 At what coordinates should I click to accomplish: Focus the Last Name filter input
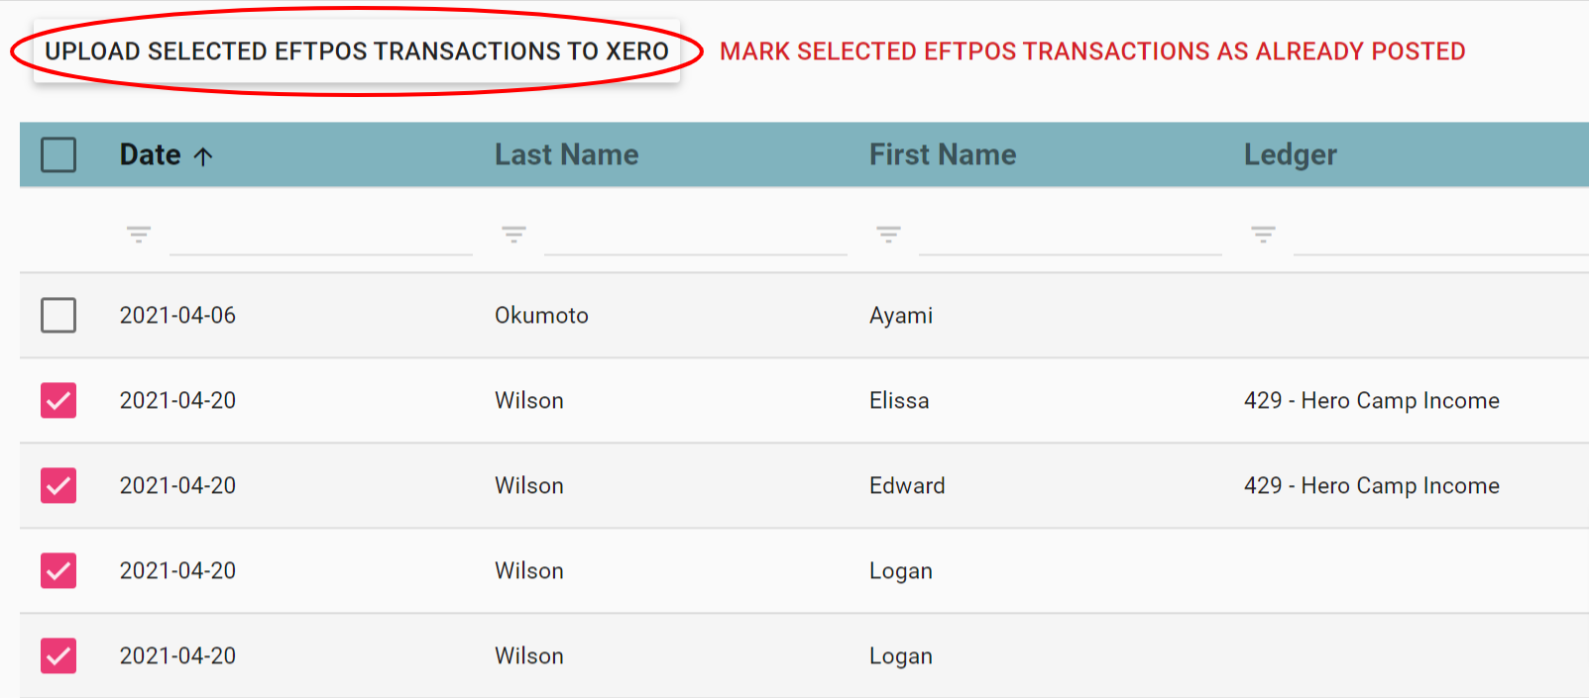click(x=695, y=237)
